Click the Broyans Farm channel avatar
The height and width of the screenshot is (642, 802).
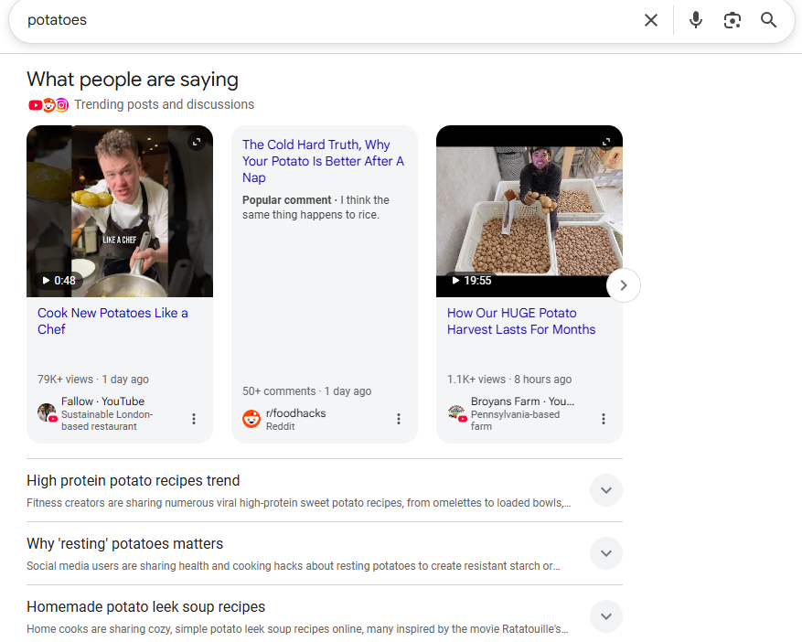click(456, 412)
